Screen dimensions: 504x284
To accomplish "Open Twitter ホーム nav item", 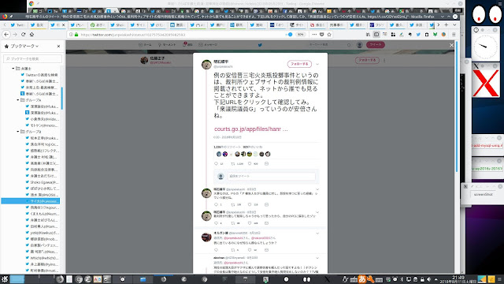I will (x=145, y=45).
